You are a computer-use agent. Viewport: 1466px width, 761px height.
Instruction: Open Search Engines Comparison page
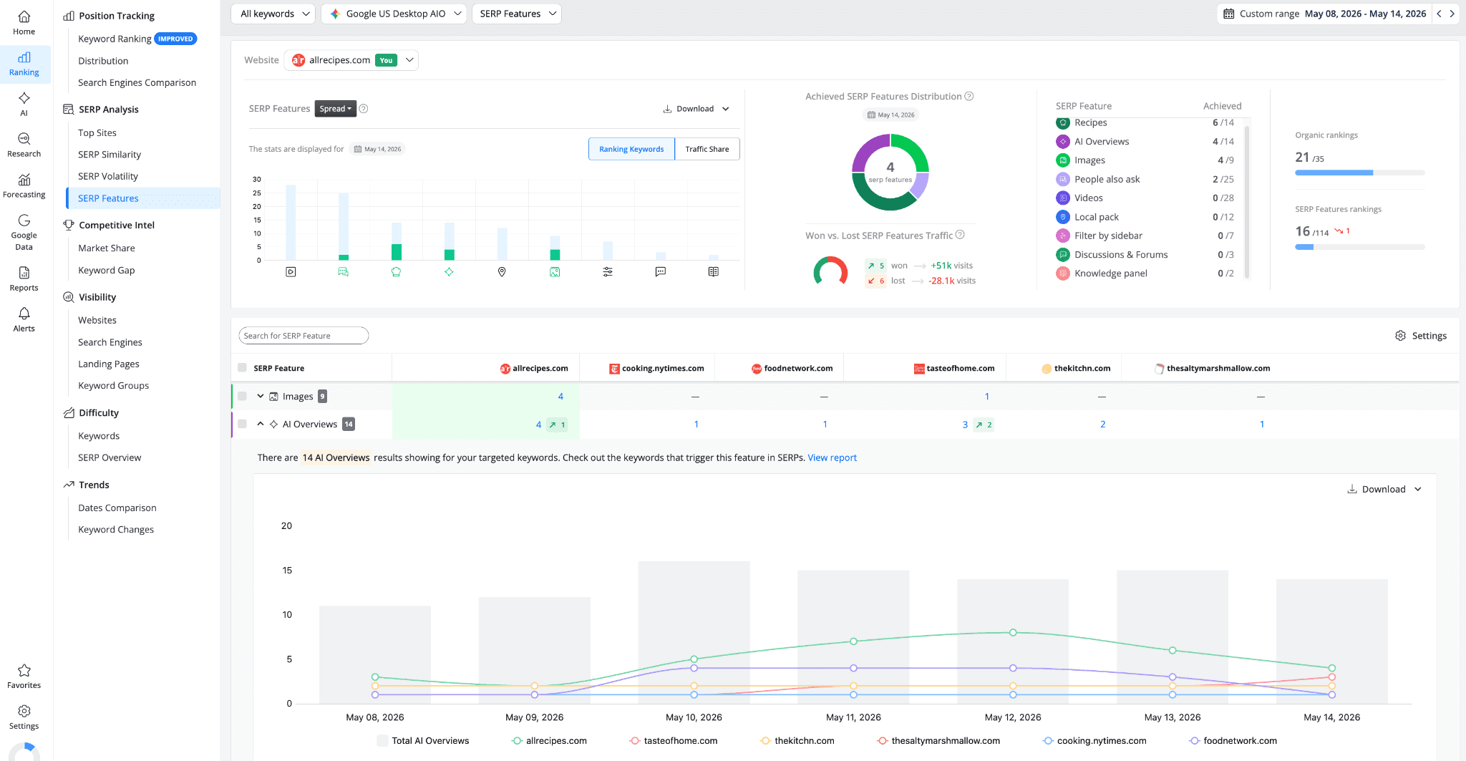click(137, 82)
